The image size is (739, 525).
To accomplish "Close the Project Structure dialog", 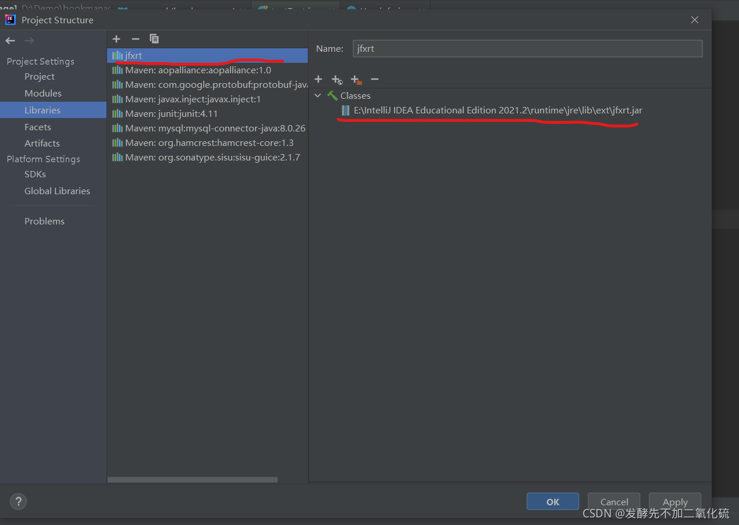I will click(694, 20).
